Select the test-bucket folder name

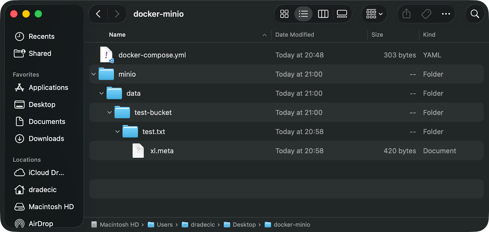click(153, 113)
